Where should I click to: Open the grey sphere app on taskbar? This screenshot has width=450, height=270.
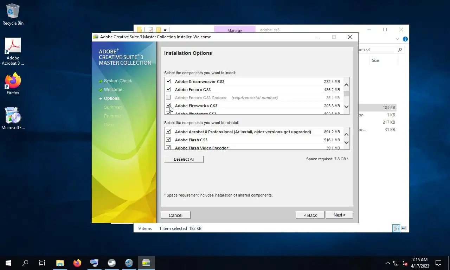coord(111,263)
